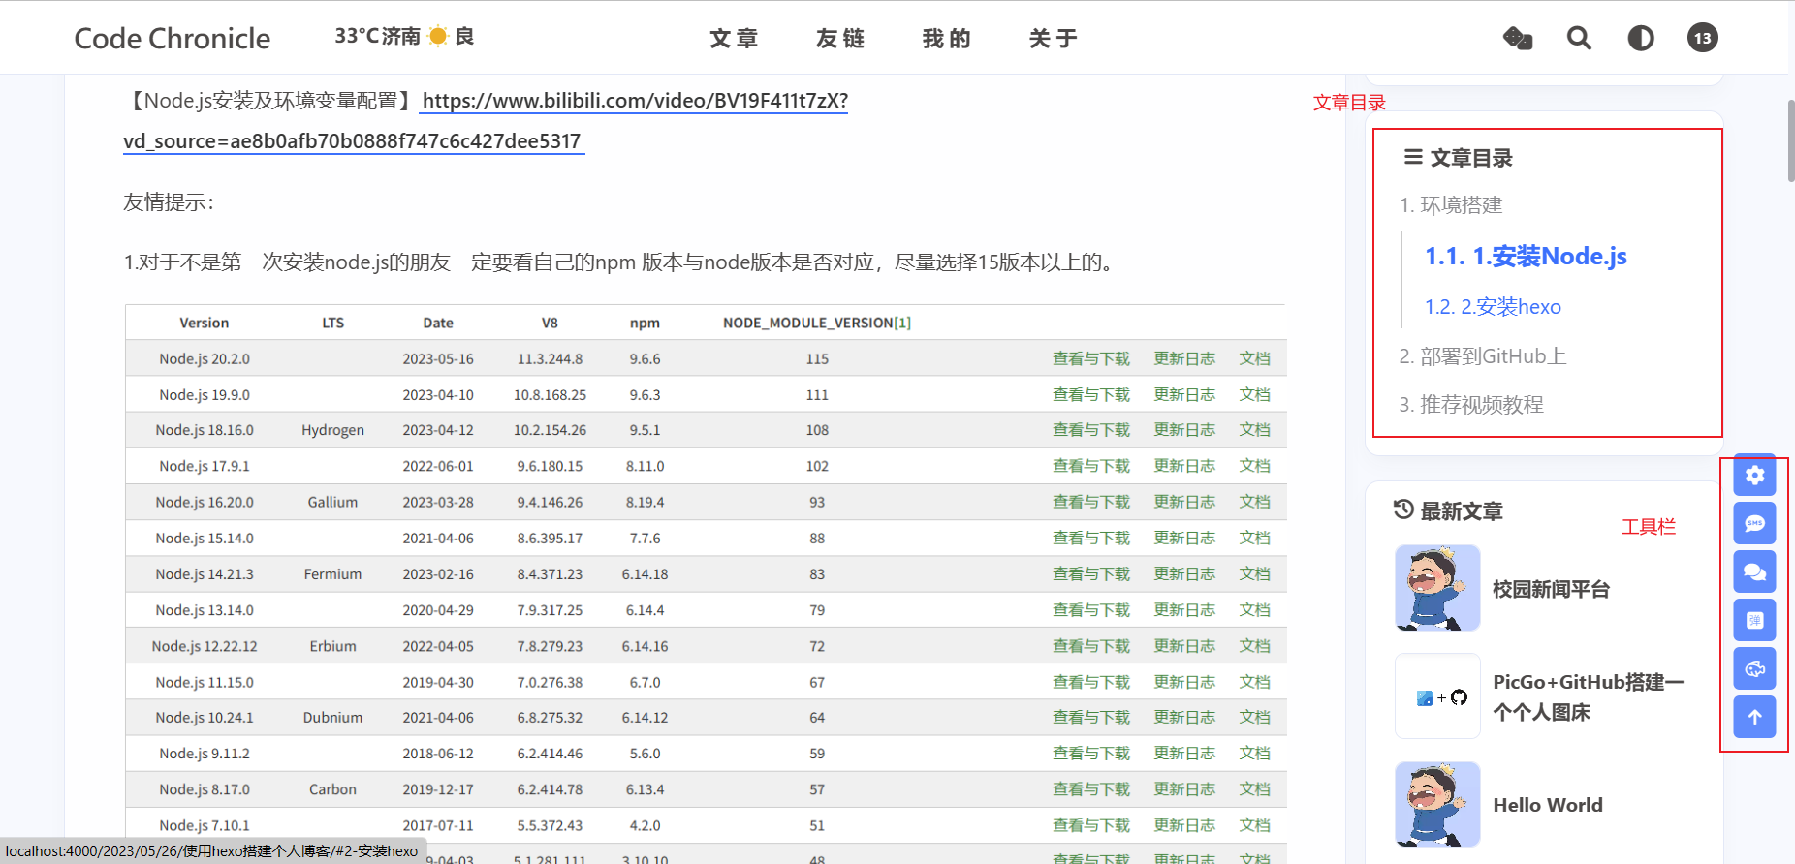Image resolution: width=1795 pixels, height=864 pixels.
Task: Open the 关于 menu in the header
Action: pyautogui.click(x=1054, y=39)
